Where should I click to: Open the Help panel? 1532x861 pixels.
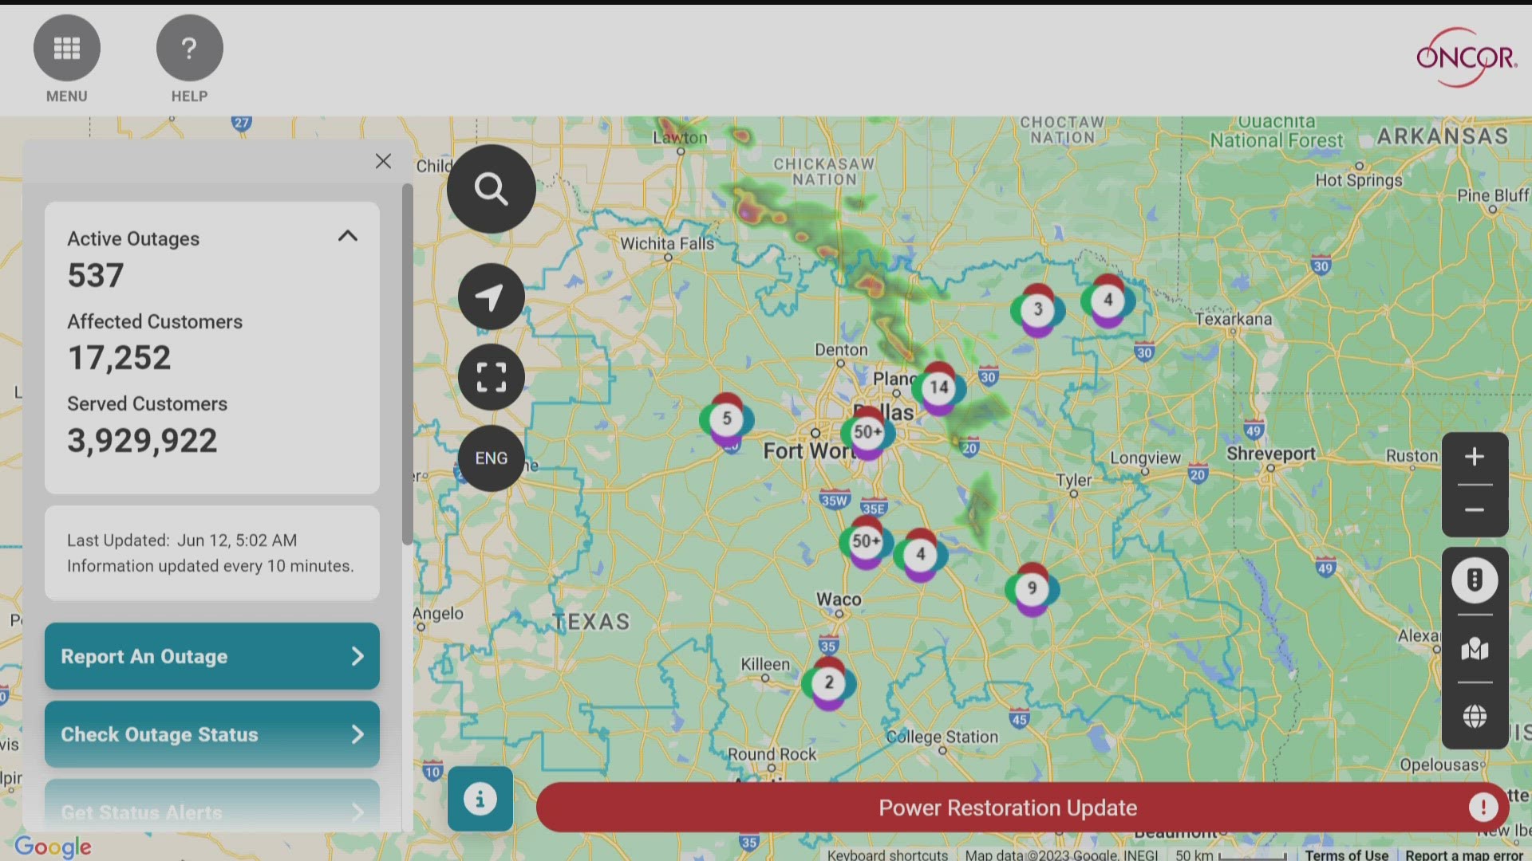pyautogui.click(x=189, y=47)
